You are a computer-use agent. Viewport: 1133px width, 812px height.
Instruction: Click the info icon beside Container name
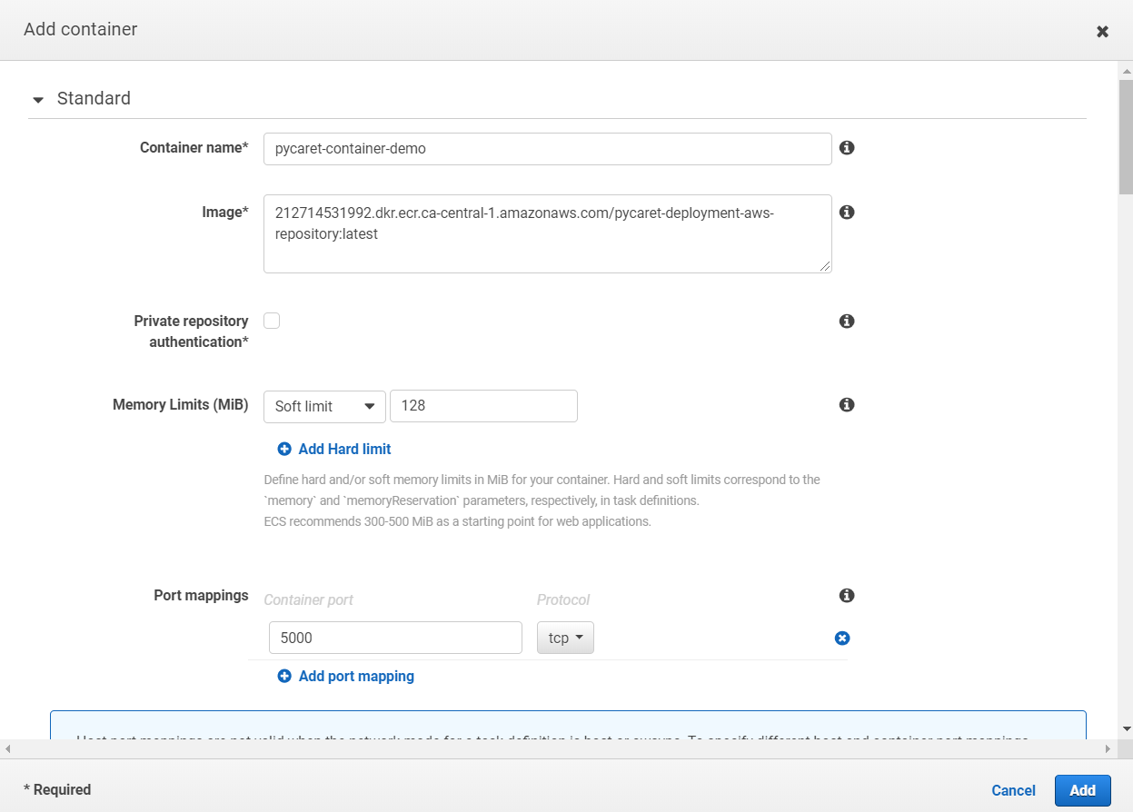point(847,148)
